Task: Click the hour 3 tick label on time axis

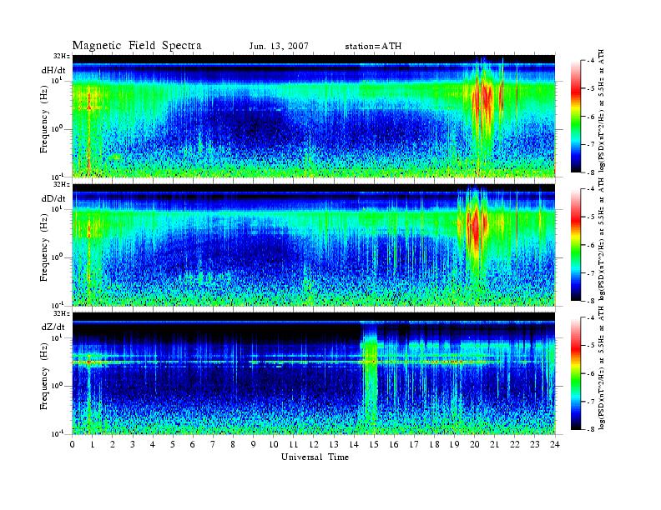Action: 133,444
